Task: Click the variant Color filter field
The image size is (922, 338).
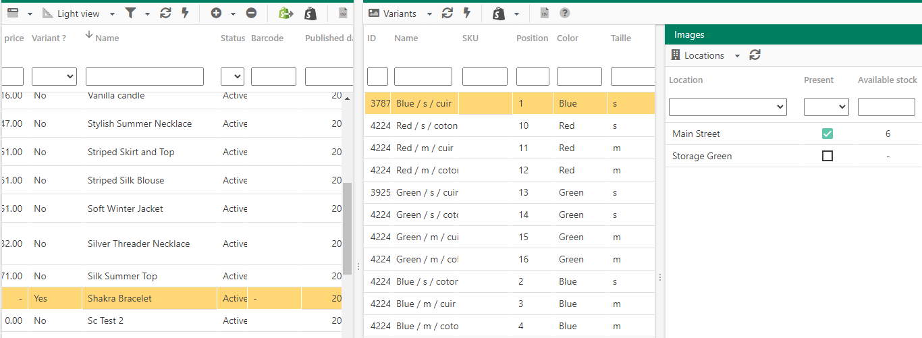Action: [x=579, y=76]
